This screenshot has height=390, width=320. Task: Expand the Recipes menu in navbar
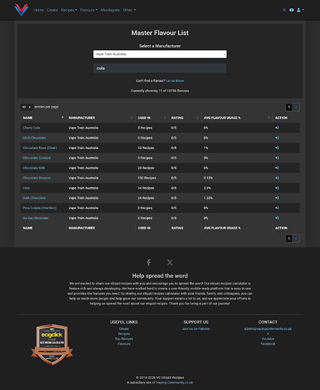coord(69,10)
